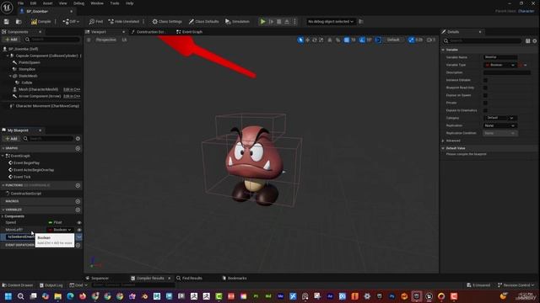Select StaticMesh component in tree
This screenshot has width=540, height=303.
28,76
